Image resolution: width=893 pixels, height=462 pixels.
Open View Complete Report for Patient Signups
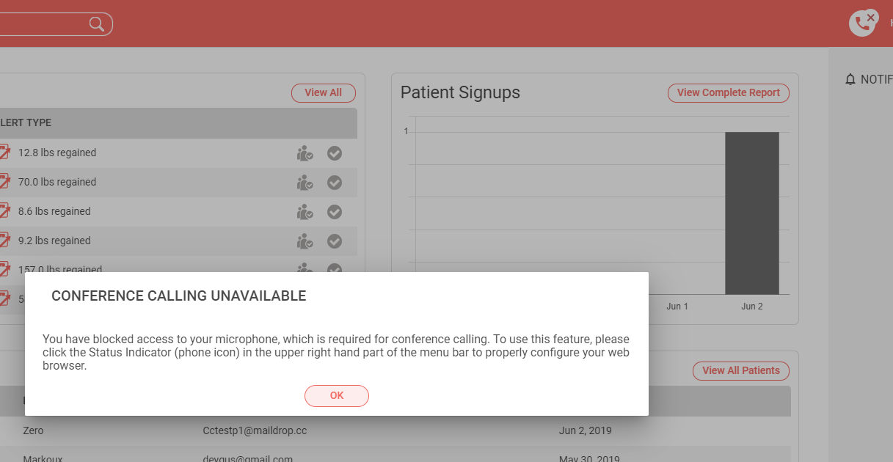coord(729,93)
